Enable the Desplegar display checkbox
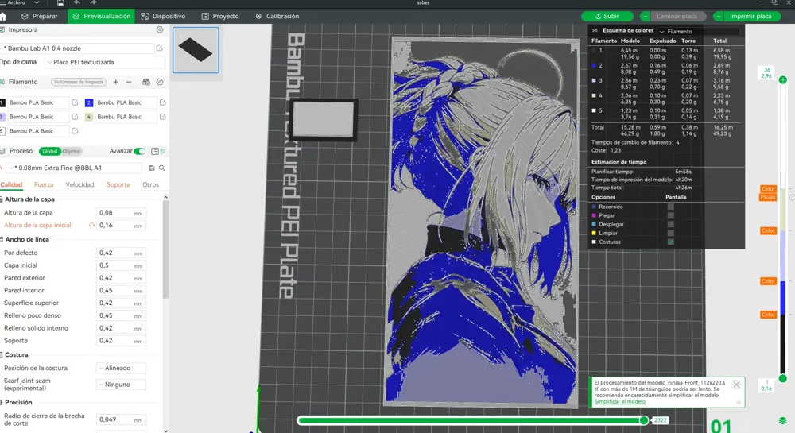The height and width of the screenshot is (433, 795). click(671, 224)
